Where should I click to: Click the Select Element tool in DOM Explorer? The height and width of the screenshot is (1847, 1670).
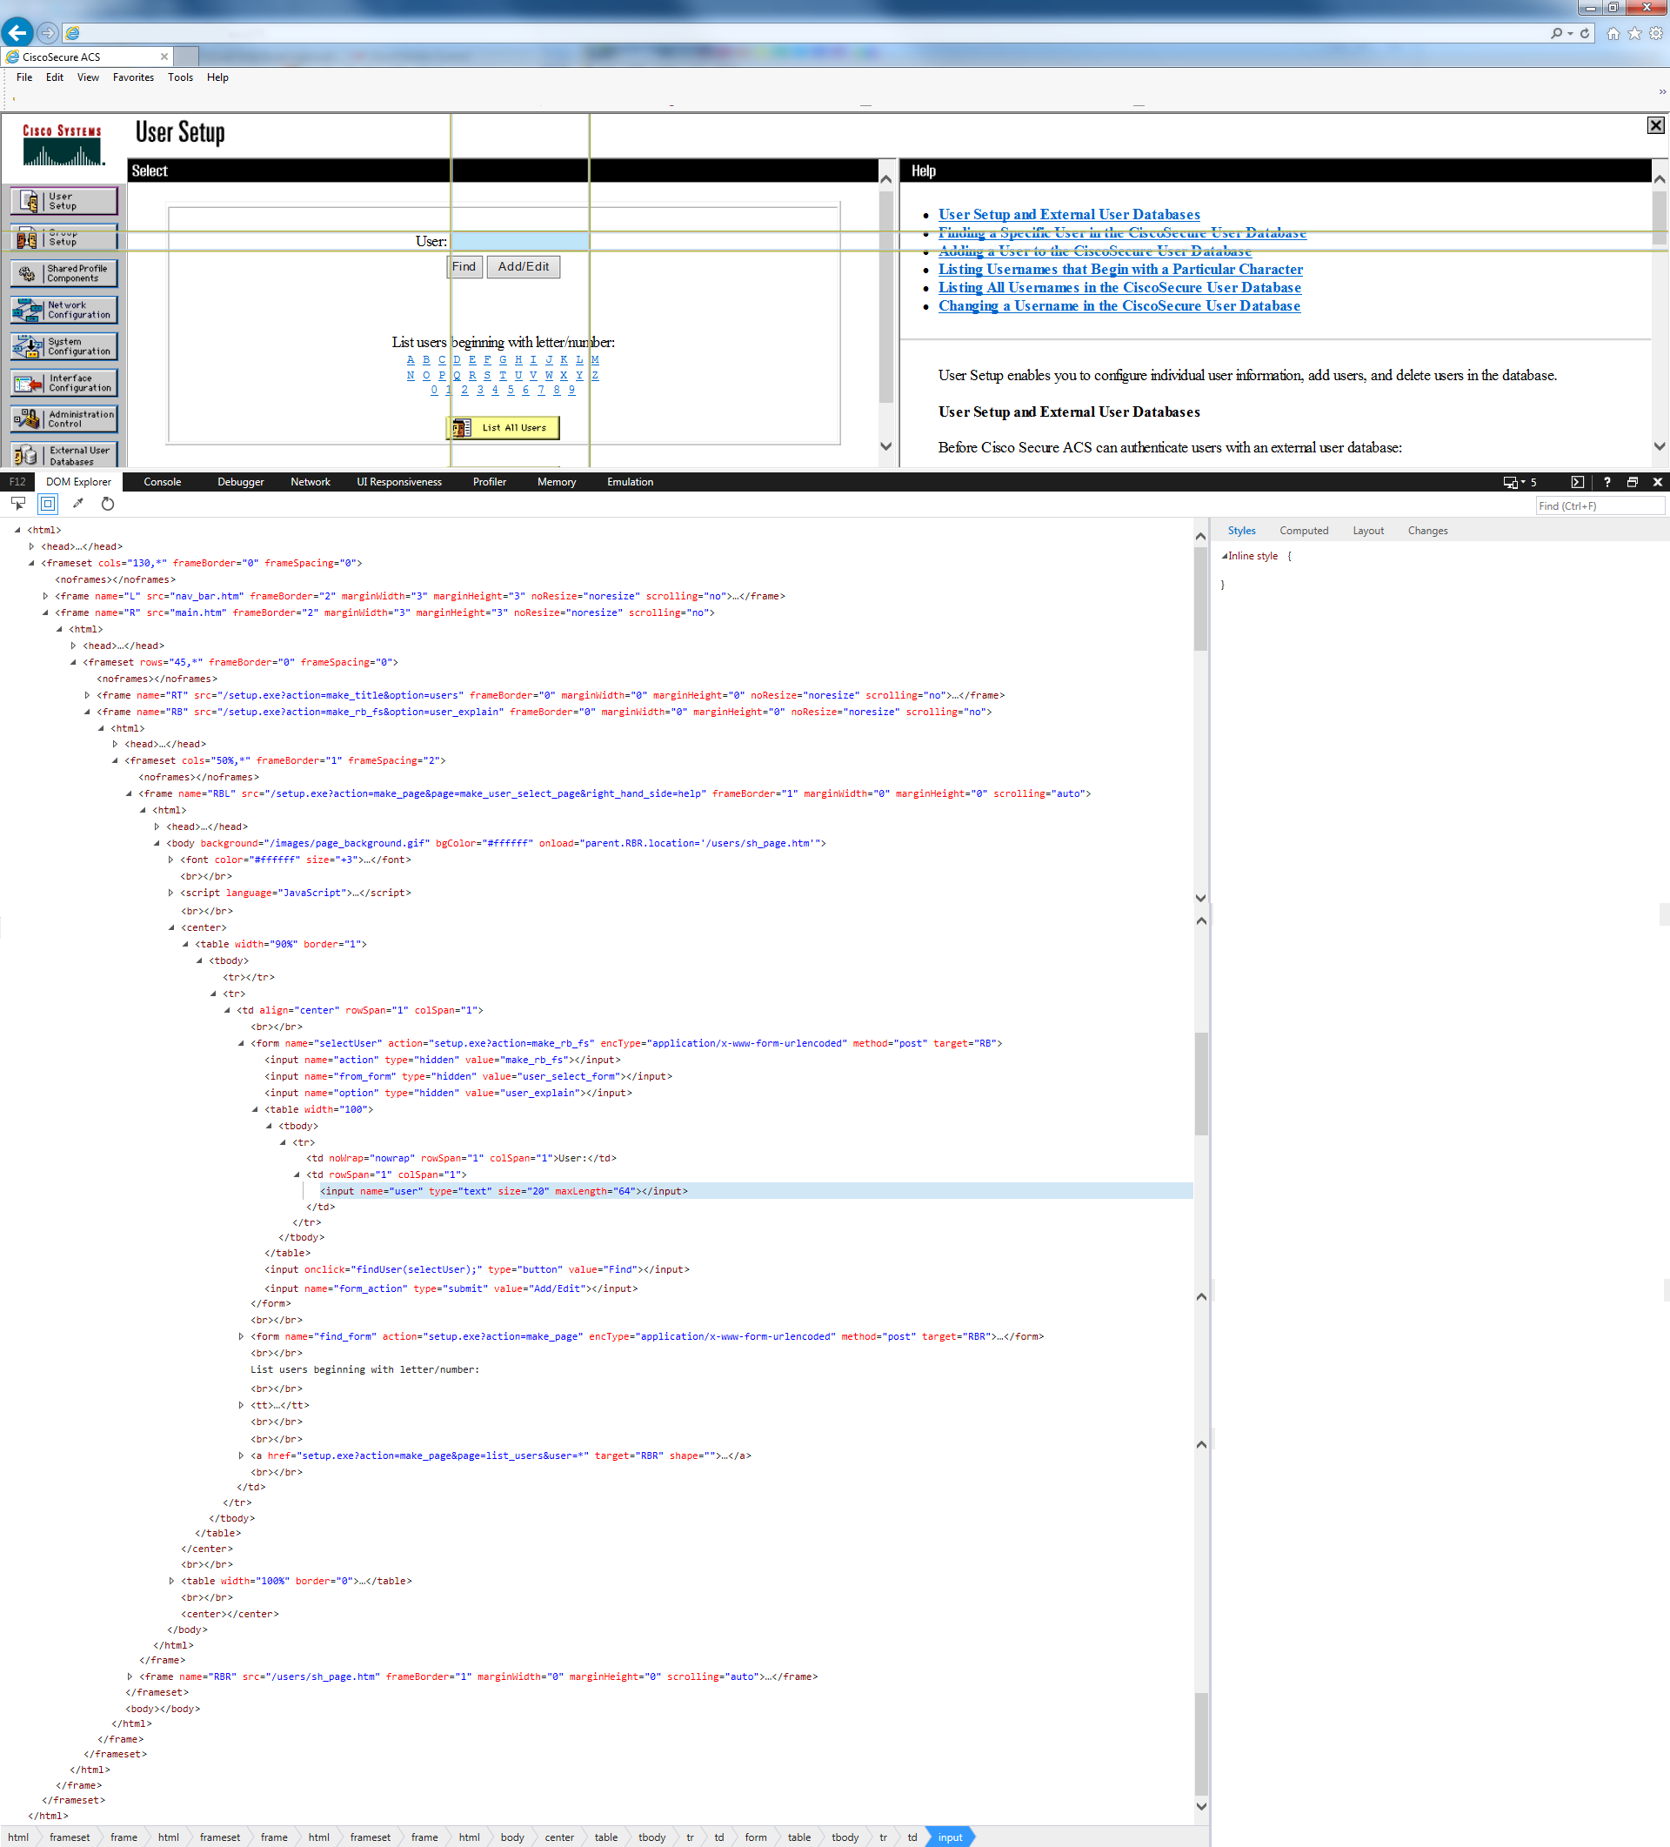pyautogui.click(x=18, y=504)
